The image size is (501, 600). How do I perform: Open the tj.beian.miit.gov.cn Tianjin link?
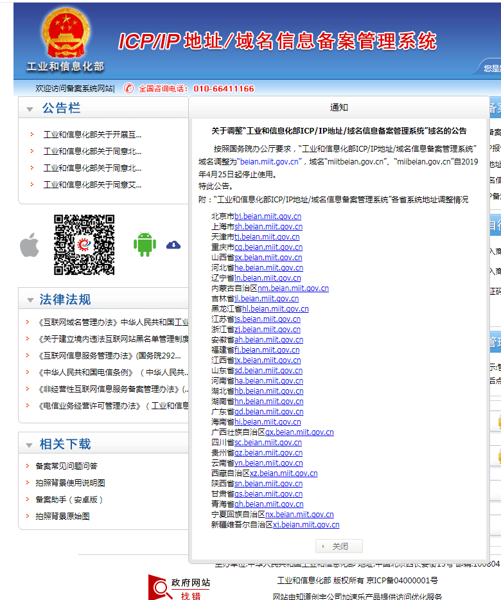tap(267, 237)
